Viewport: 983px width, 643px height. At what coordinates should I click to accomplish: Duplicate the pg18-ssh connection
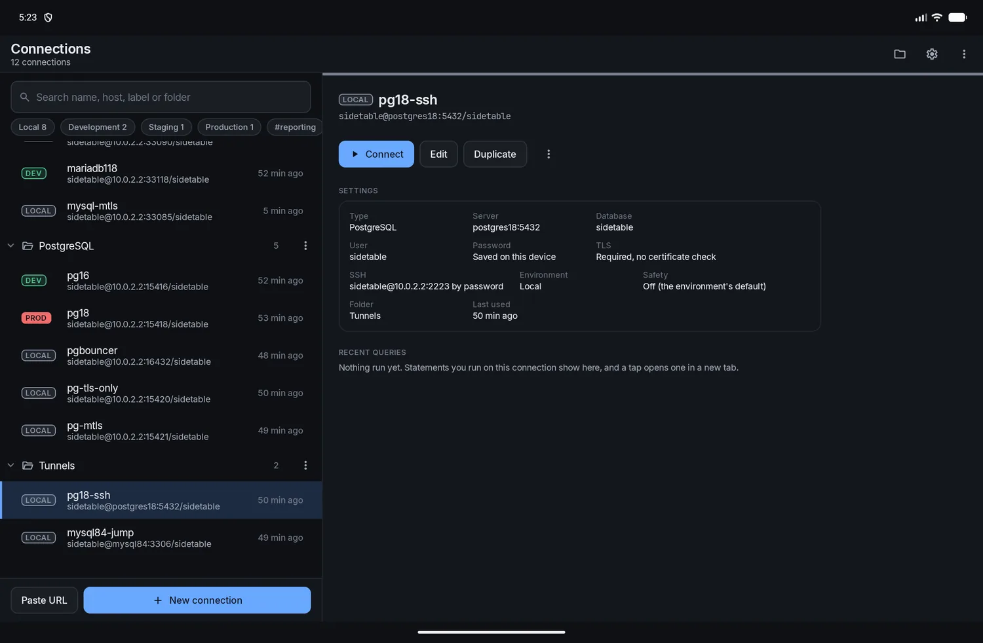tap(495, 154)
